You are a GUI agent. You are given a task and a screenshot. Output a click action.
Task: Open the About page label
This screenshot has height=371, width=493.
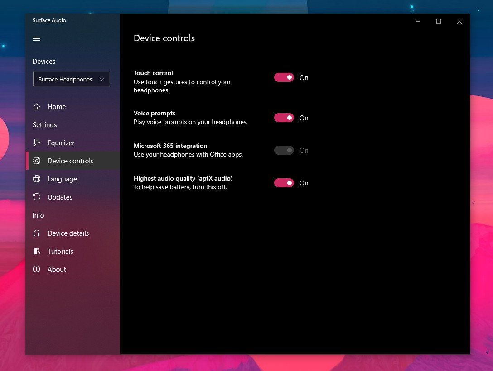[x=57, y=269]
